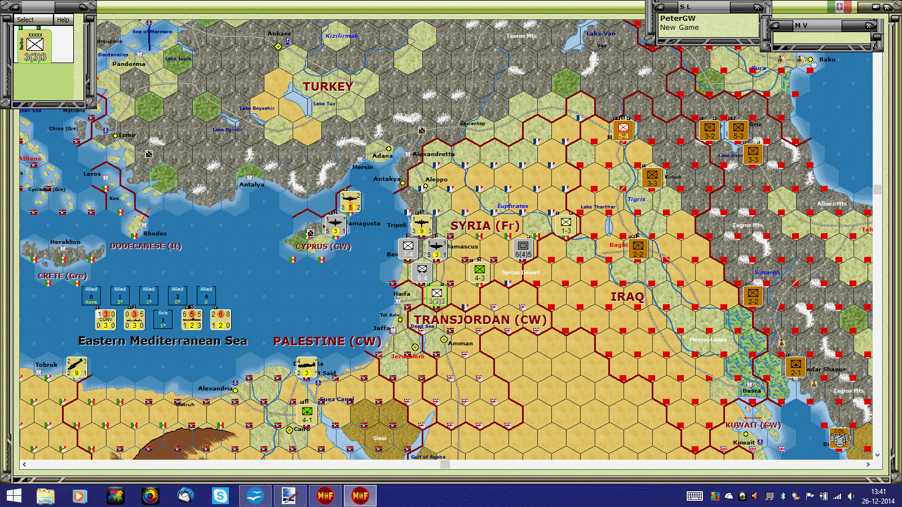Select the 6(4)5 armor HQ in Syria
Viewport: 902px width, 507px height.
point(523,248)
